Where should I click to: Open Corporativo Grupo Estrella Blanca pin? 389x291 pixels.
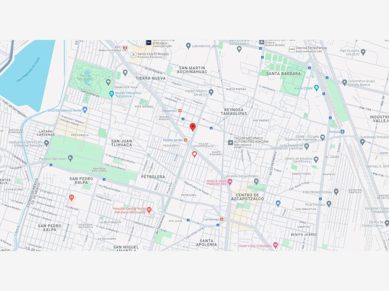[345, 82]
